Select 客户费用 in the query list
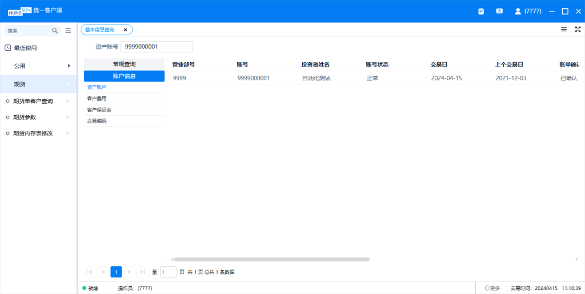The width and height of the screenshot is (585, 294). tap(97, 99)
